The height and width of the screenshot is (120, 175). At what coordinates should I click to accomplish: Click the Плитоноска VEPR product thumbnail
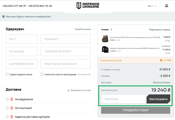point(105,38)
